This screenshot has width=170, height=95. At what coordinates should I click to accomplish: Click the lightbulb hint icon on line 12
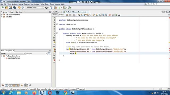click(55, 42)
